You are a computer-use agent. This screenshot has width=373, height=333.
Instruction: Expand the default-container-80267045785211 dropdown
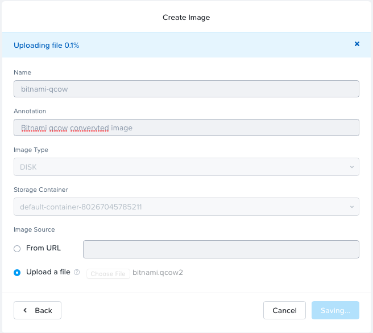tap(186, 207)
